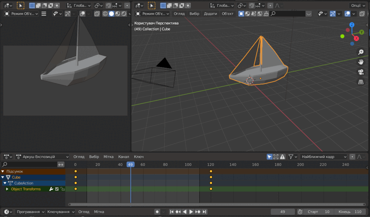Open the left viewport Global orientation dropdown
Viewport: 370px width, 217px height.
pyautogui.click(x=78, y=5)
